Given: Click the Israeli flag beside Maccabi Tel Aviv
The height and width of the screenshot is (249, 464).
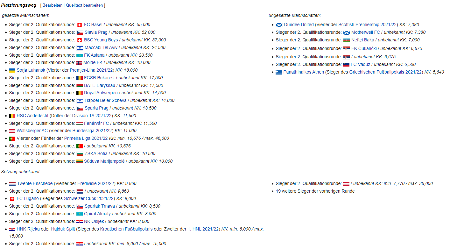Looking at the screenshot, I should tap(80, 48).
